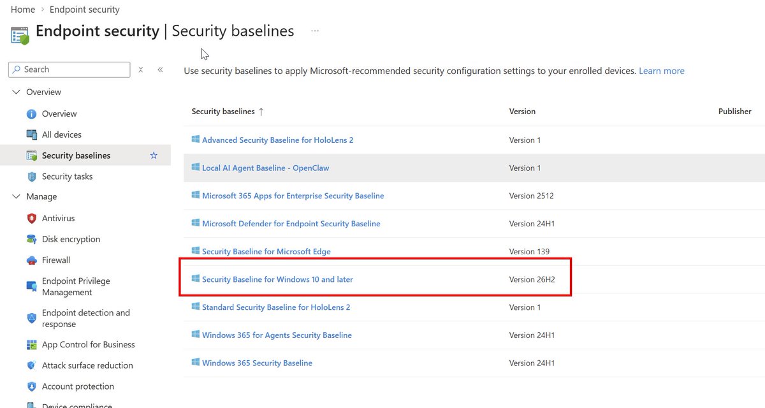Click Windows icon beside Defender for Endpoint baseline
Viewport: 765px width, 408px height.
(196, 223)
